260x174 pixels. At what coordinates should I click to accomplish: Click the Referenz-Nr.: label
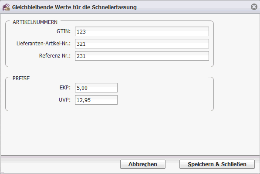pyautogui.click(x=55, y=56)
